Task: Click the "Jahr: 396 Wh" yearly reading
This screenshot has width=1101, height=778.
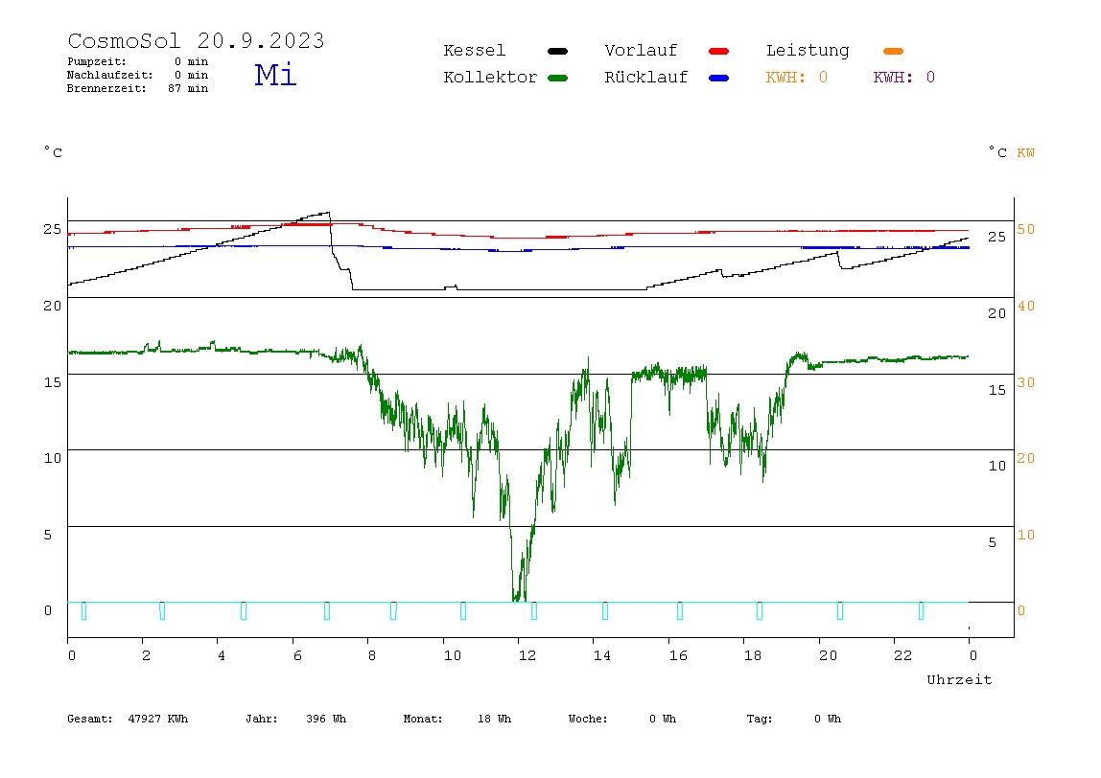Action: coord(295,719)
